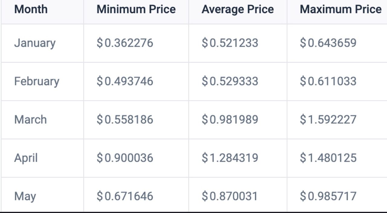Click May average price $0.870031

click(x=230, y=196)
